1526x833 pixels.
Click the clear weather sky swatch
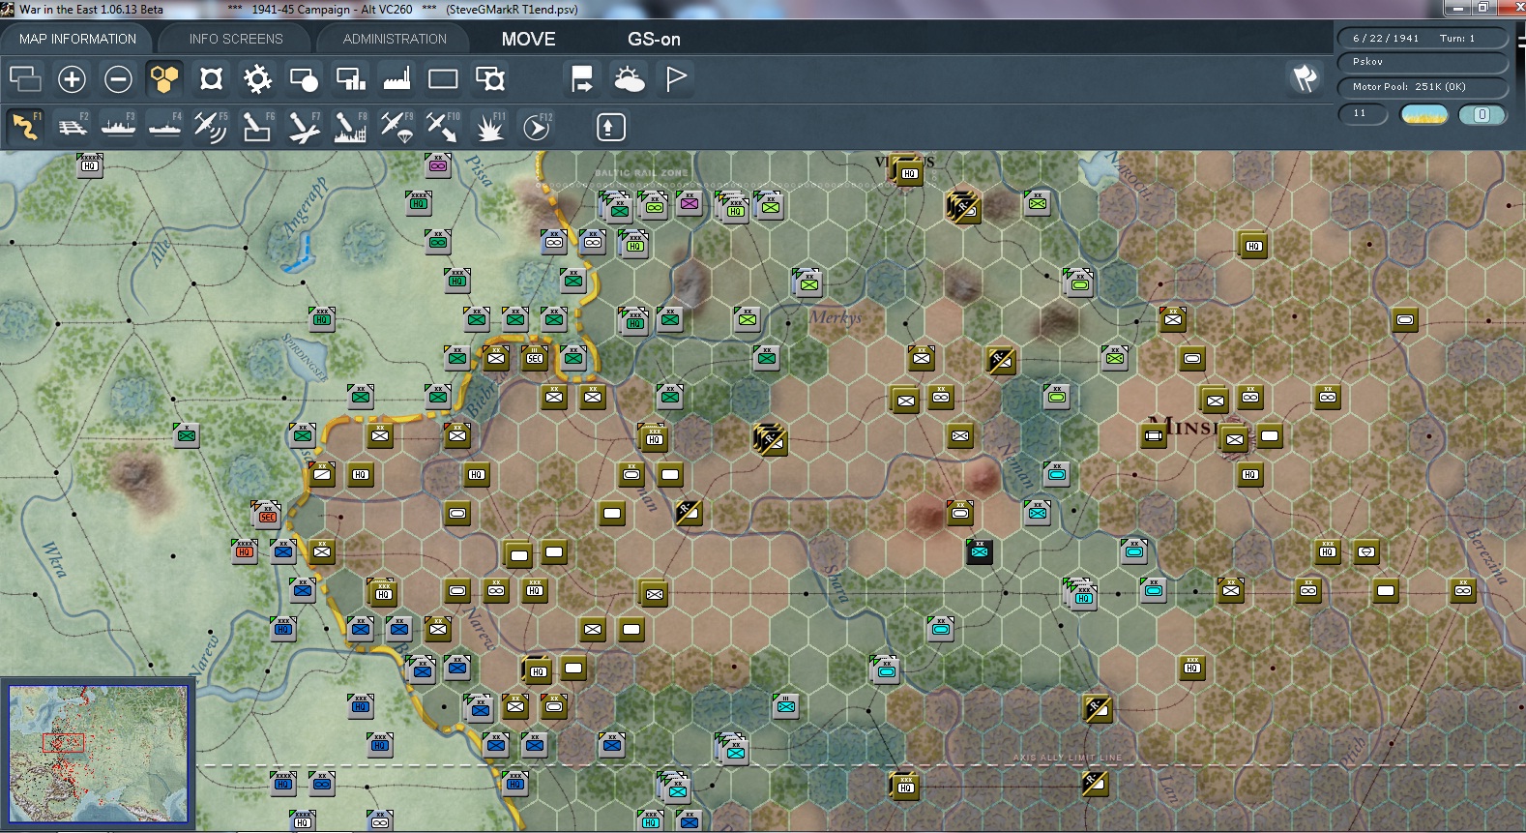(1424, 115)
